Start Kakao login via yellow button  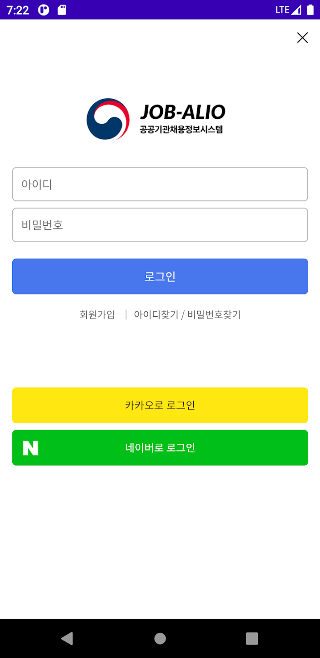pos(160,405)
